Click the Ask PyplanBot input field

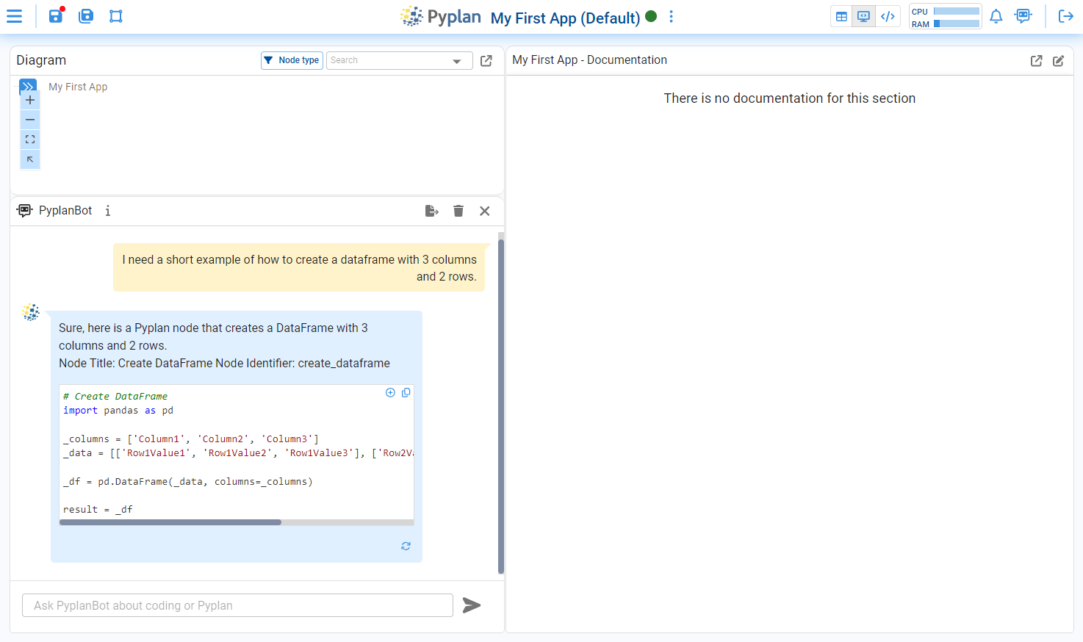(x=237, y=605)
